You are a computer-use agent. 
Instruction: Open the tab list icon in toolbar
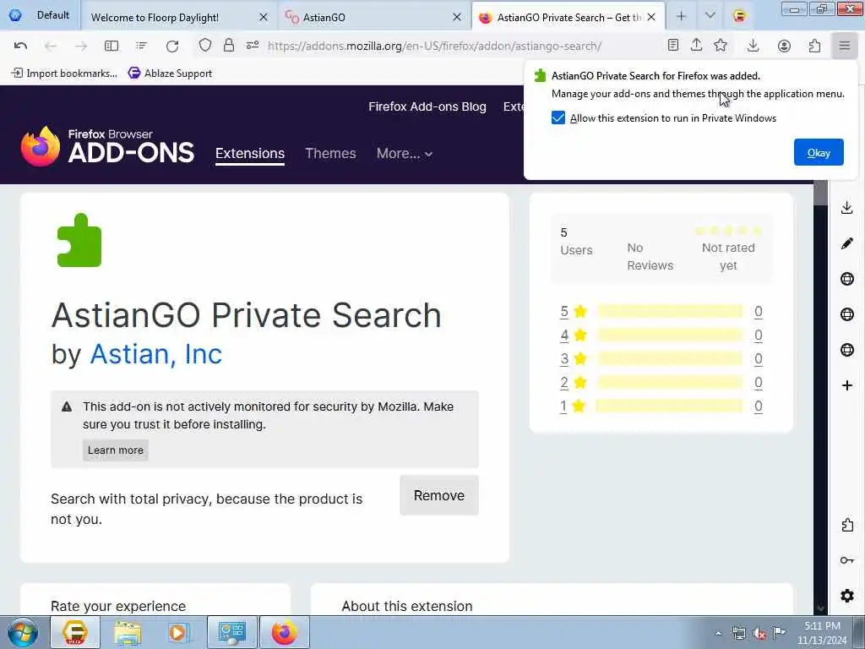tap(142, 46)
